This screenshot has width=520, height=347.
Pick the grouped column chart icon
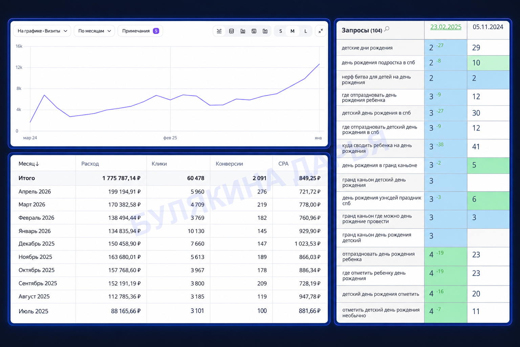[265, 31]
